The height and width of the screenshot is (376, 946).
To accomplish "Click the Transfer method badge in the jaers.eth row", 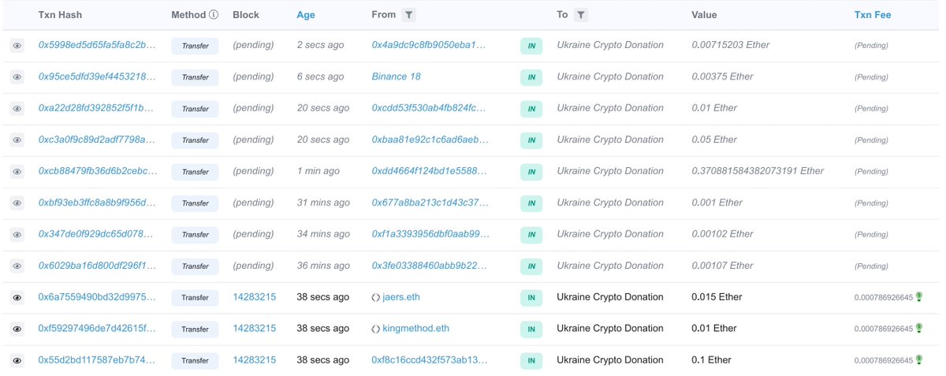I will [195, 298].
